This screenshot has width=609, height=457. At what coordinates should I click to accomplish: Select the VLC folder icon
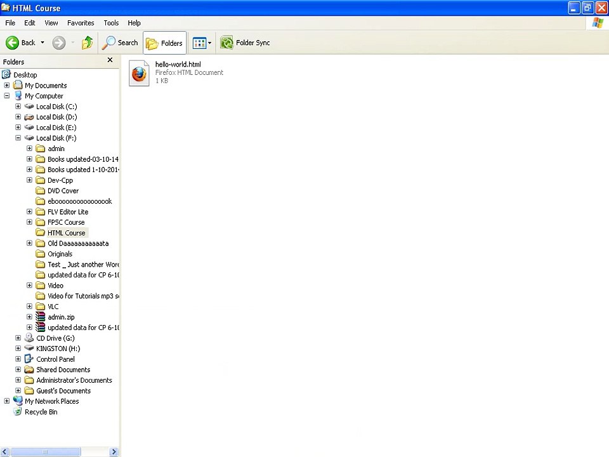click(x=41, y=306)
